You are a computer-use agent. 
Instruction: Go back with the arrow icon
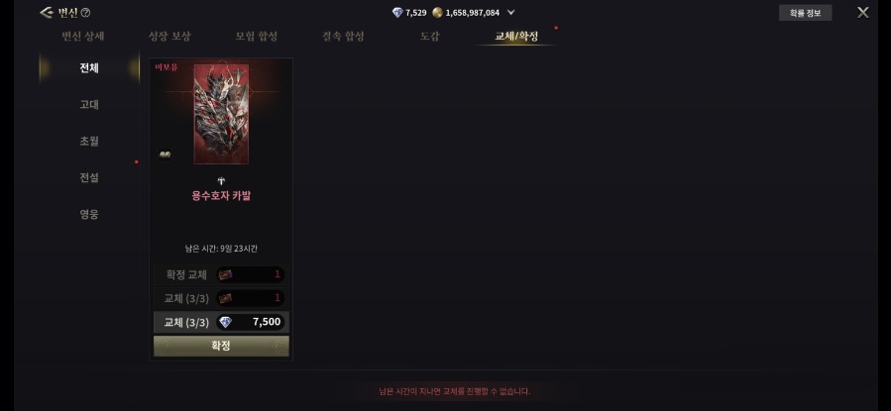(46, 13)
